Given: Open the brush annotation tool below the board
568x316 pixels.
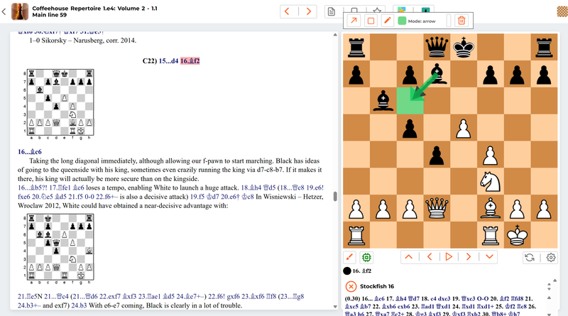Looking at the screenshot, I should pyautogui.click(x=349, y=257).
